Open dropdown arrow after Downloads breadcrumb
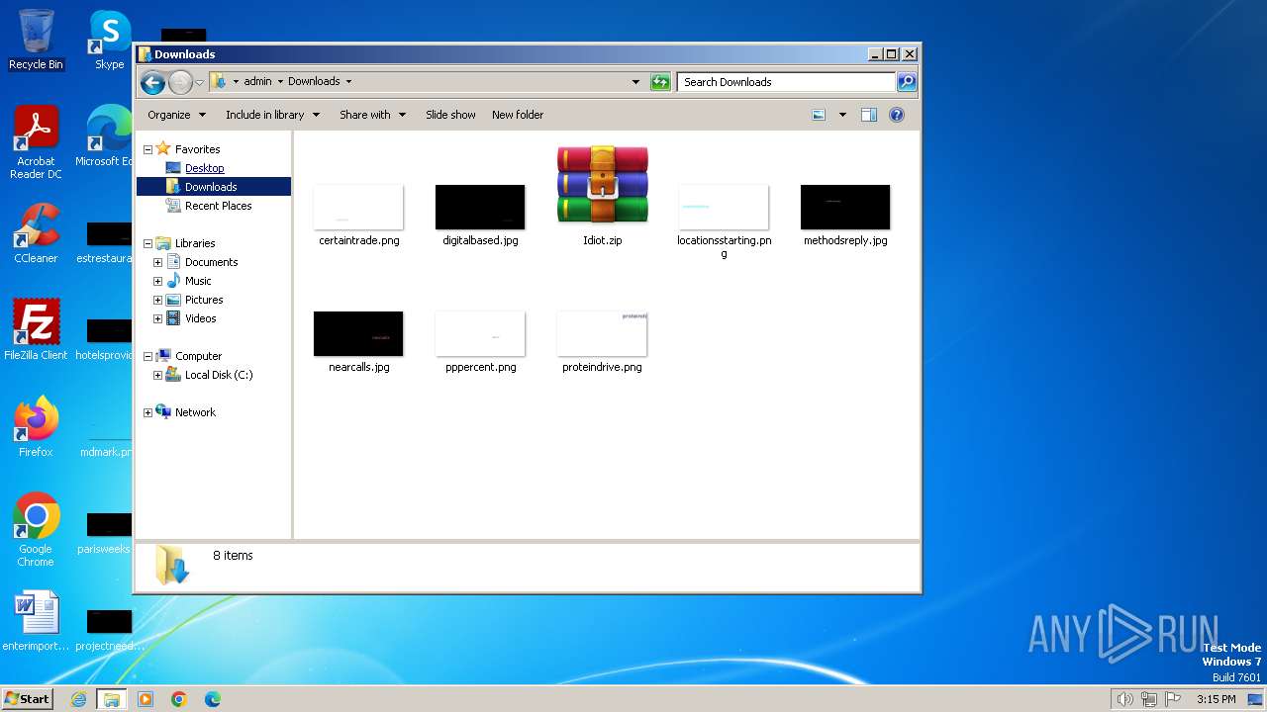This screenshot has width=1267, height=712. [348, 82]
